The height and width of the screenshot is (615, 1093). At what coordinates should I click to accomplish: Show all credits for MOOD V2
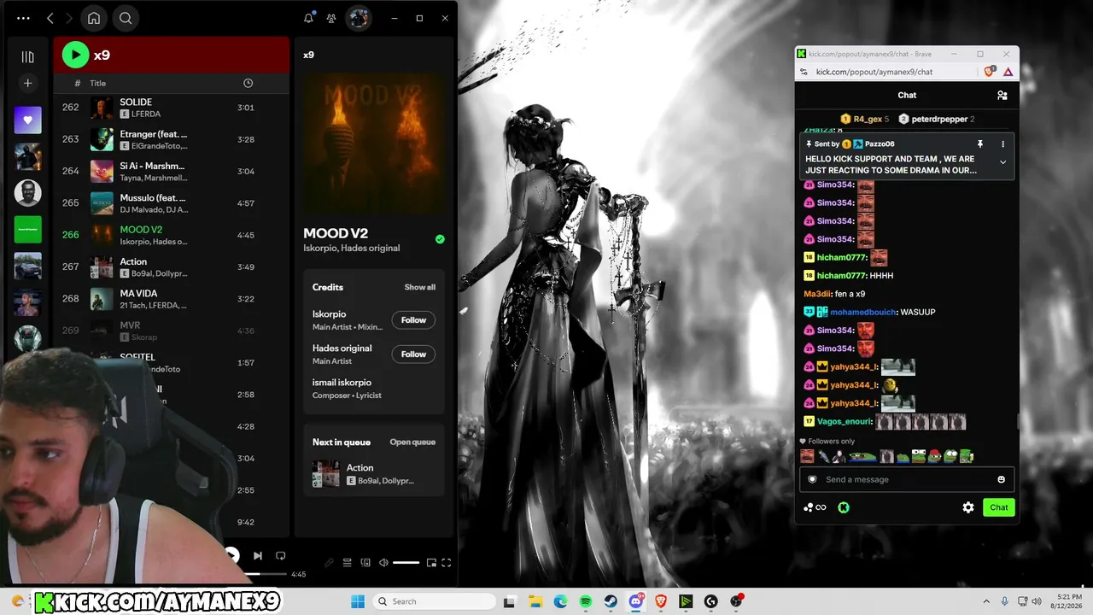[x=419, y=287]
